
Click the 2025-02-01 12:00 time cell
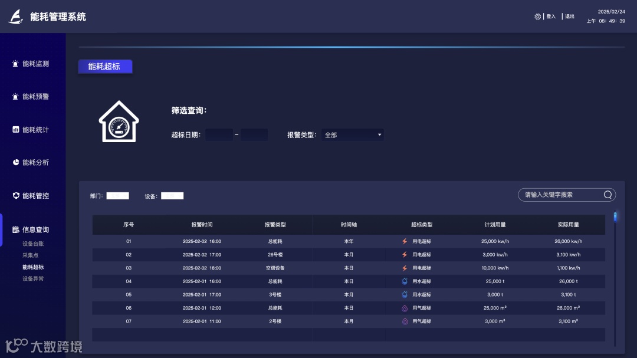(202, 308)
